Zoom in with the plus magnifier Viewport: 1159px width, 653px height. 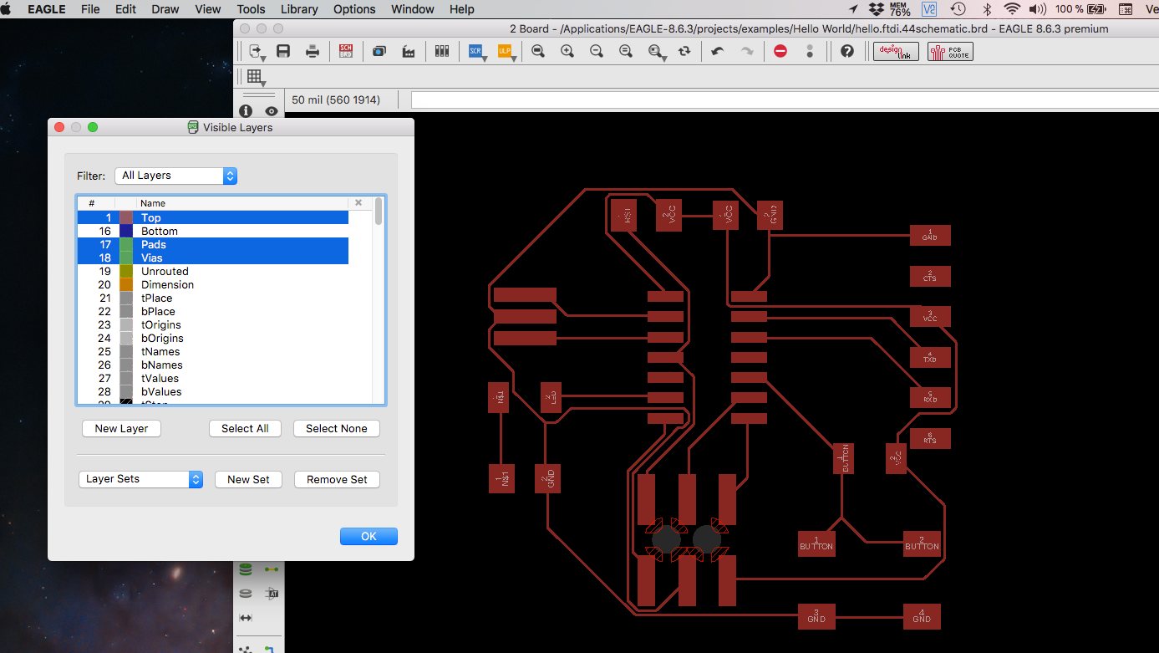coord(567,51)
